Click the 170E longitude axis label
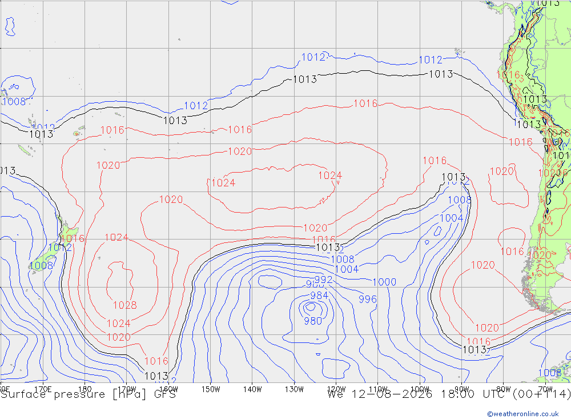Viewport: 571px width, 419px height. [43, 389]
